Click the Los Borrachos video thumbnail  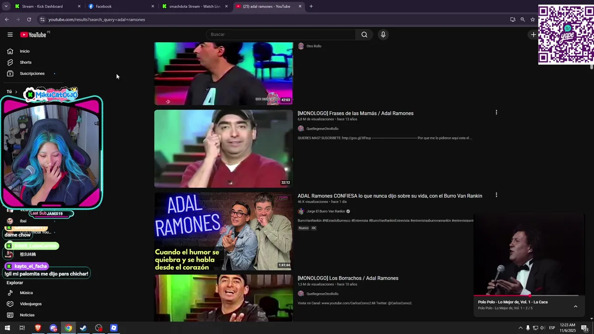point(224,298)
